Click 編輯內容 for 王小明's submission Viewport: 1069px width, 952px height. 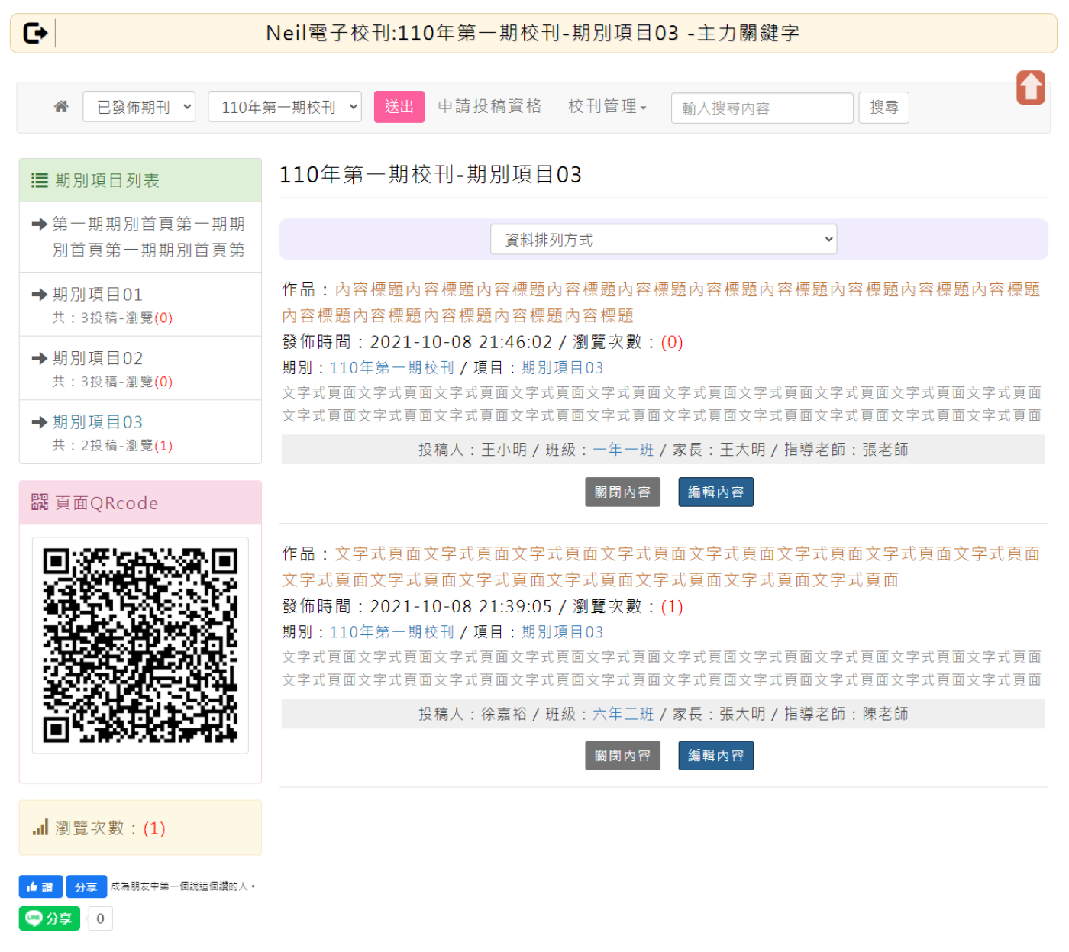click(x=715, y=492)
